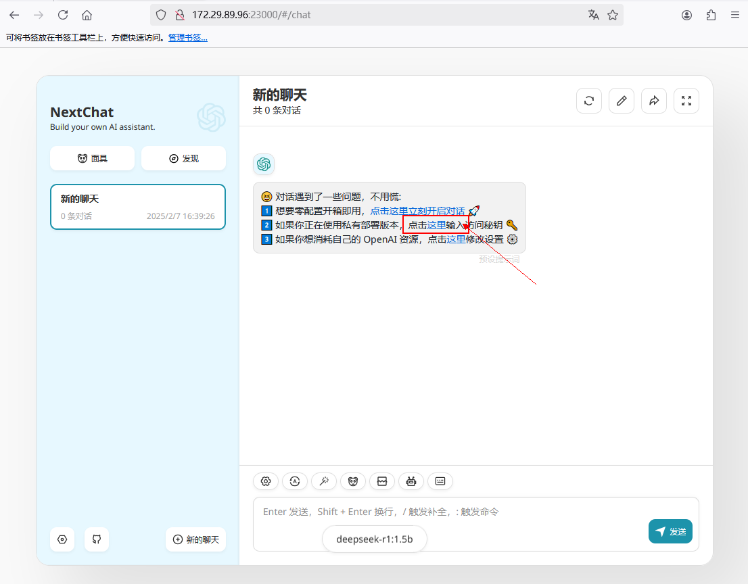Screen dimensions: 748x584
Task: Click the 发现 discover button
Action: click(184, 158)
